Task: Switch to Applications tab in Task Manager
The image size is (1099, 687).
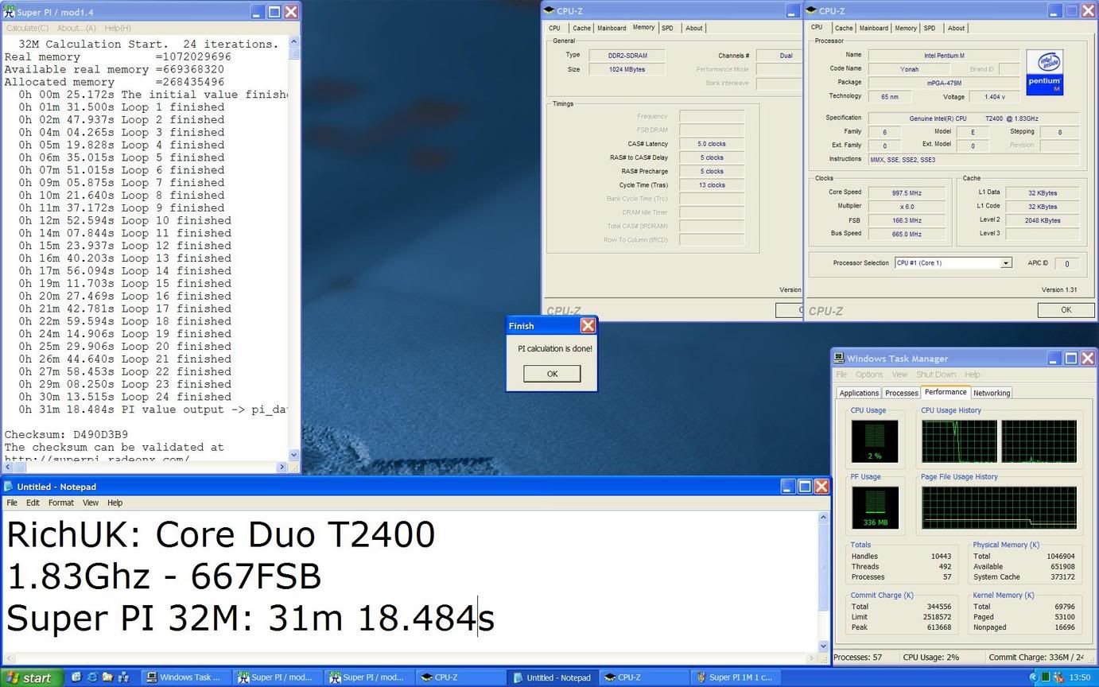Action: (x=860, y=393)
